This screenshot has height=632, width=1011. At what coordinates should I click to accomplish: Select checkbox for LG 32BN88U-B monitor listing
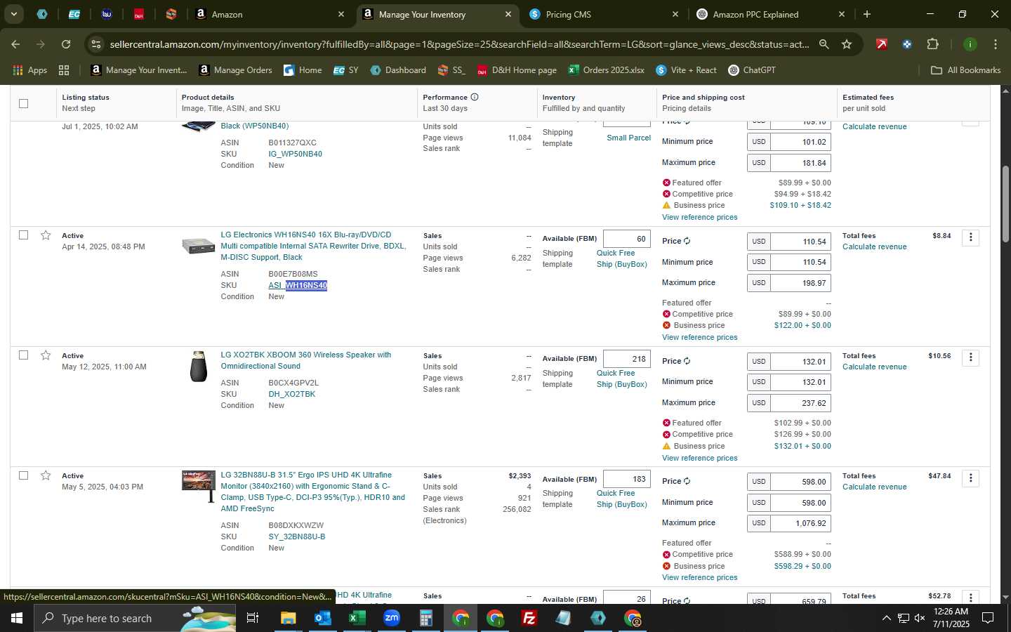point(23,475)
